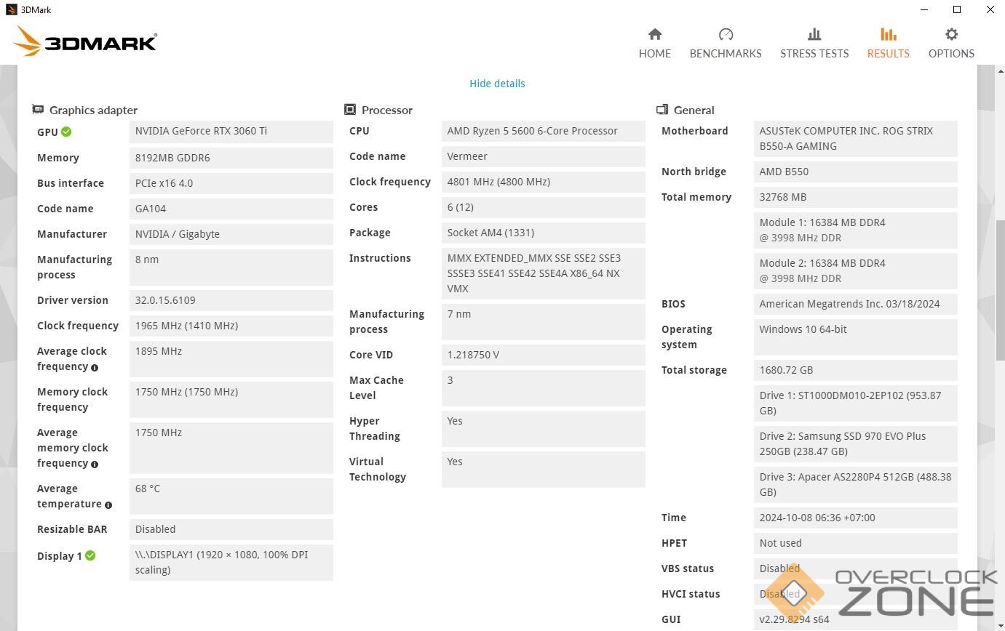Click info icon beside Average clock frequency
The image size is (1005, 631).
click(x=95, y=368)
